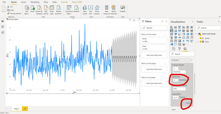Open the forecast length Month(s) unit dropdown

[179, 72]
